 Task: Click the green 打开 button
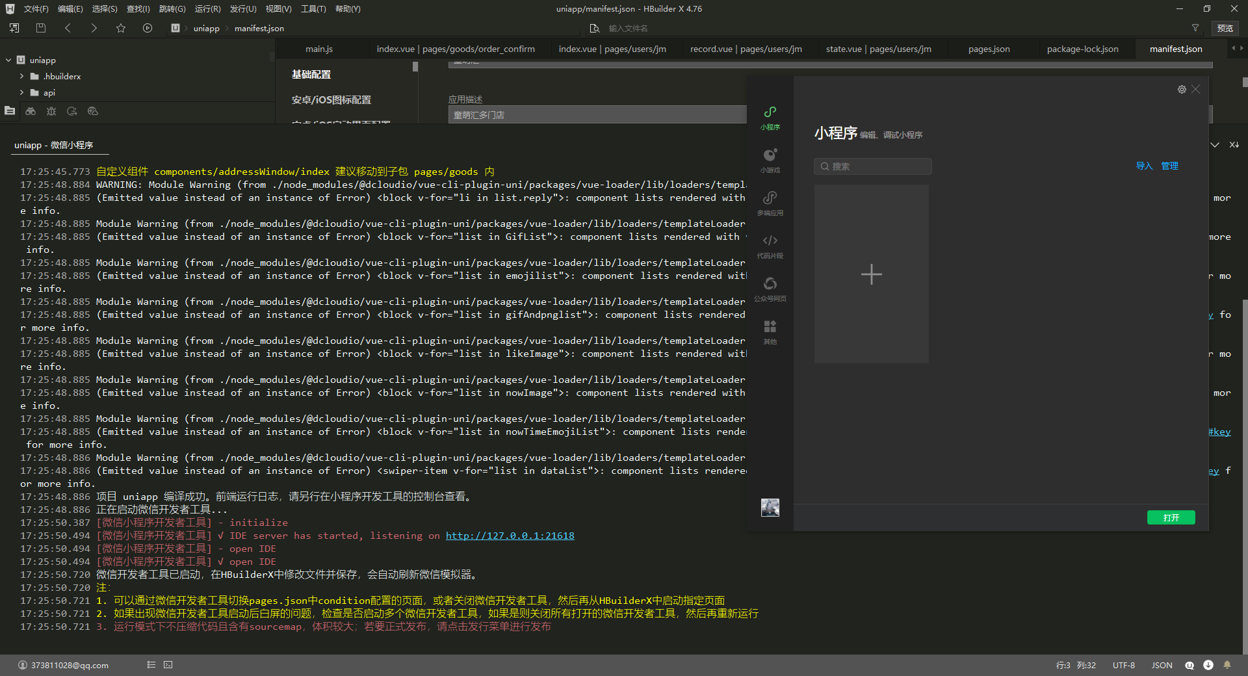coord(1171,517)
